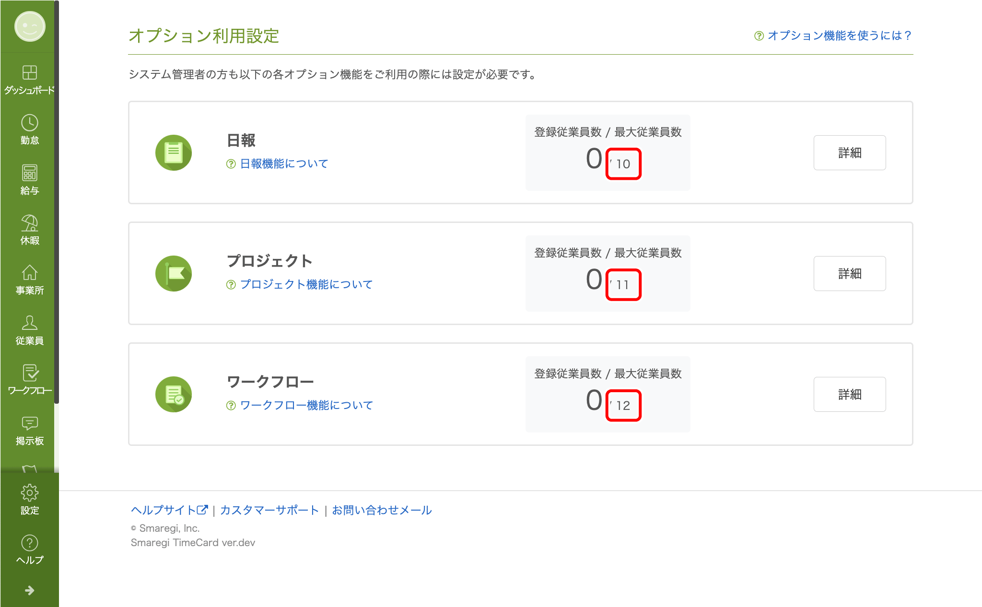Open the 従業員 person icon
Viewport: 982px width, 607px height.
[x=30, y=322]
